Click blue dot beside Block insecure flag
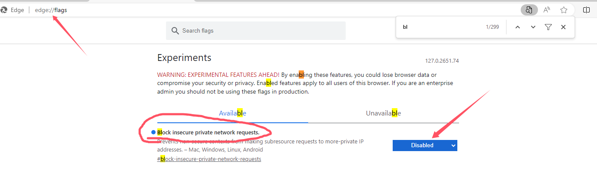 (153, 132)
